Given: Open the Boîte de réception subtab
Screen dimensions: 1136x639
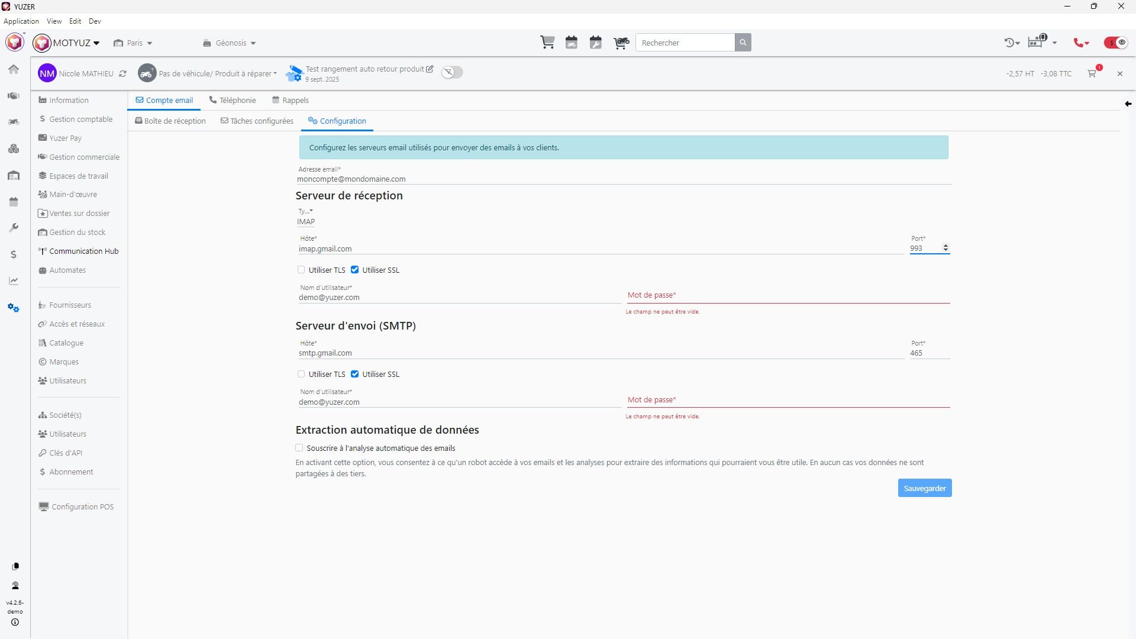Looking at the screenshot, I should point(170,121).
